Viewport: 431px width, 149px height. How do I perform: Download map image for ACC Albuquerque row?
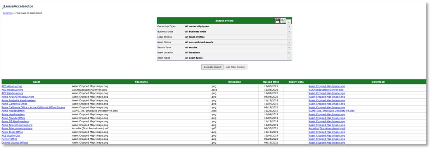point(327,86)
